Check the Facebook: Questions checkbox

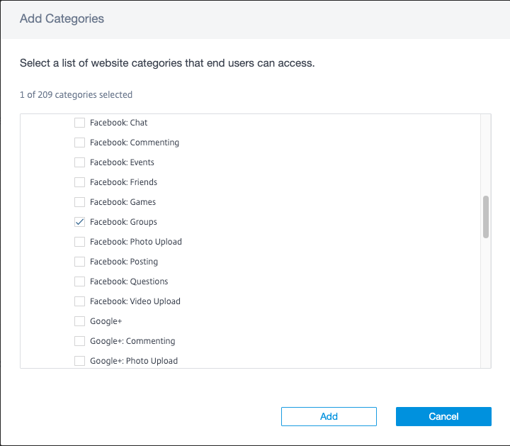(x=79, y=281)
